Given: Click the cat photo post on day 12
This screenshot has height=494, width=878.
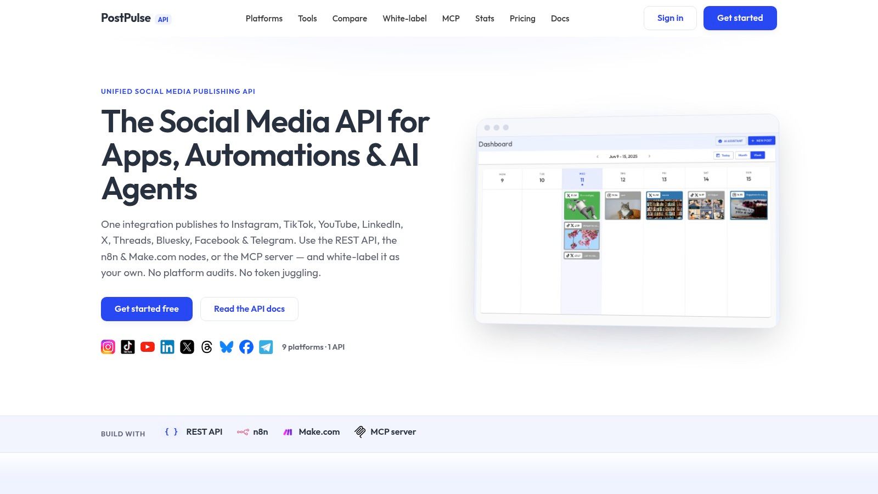Looking at the screenshot, I should point(623,205).
